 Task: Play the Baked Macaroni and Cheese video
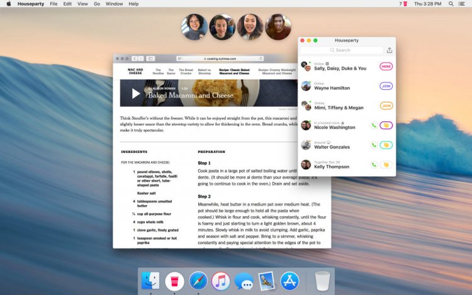pos(136,94)
